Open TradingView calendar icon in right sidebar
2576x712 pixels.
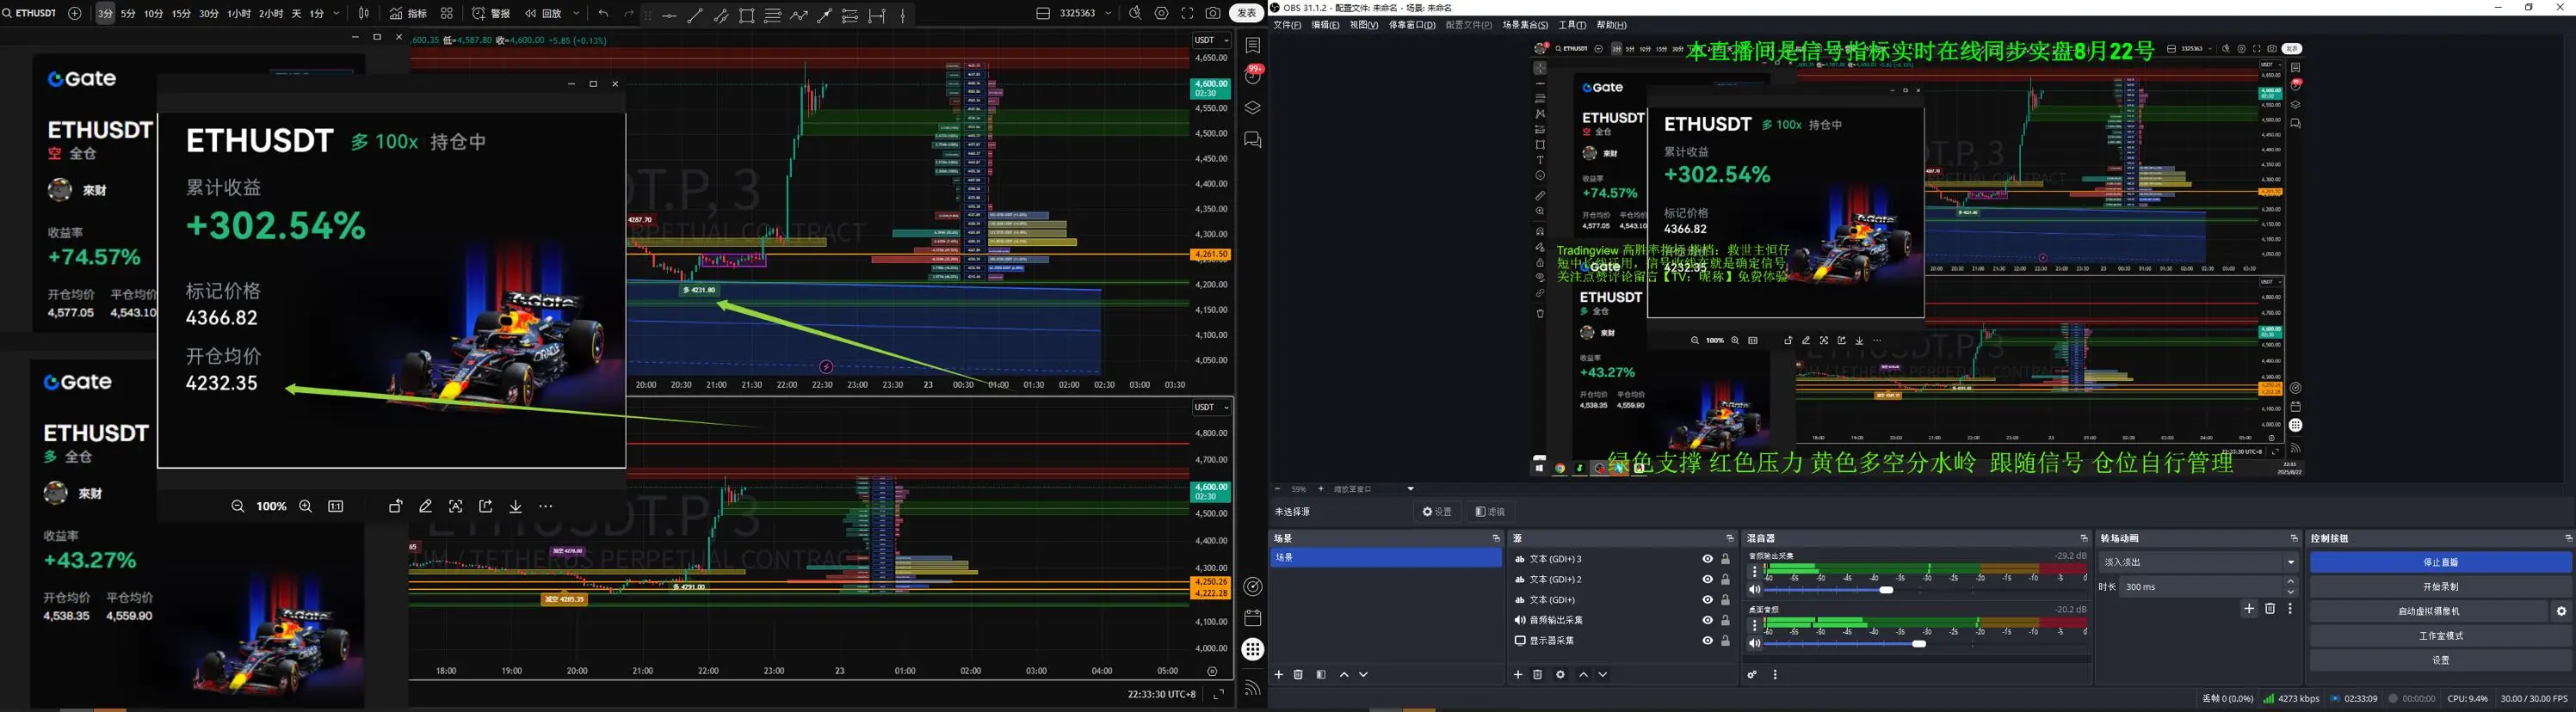tap(1252, 618)
